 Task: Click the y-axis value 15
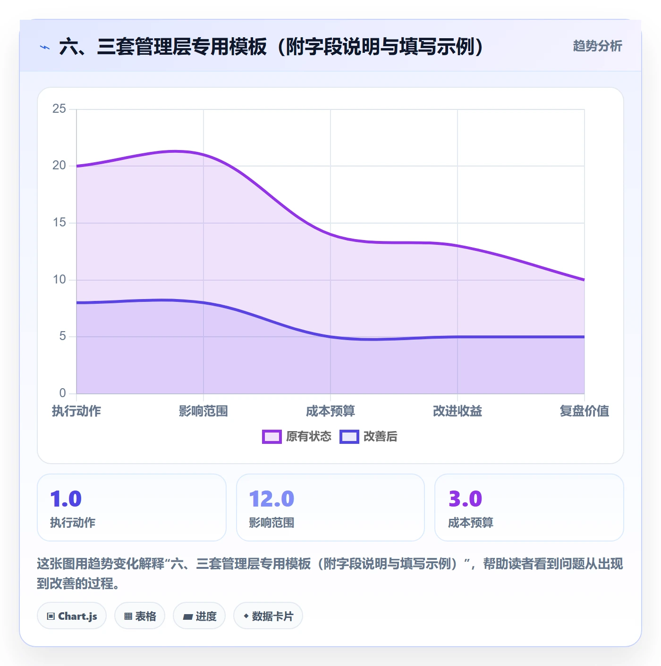coord(59,223)
